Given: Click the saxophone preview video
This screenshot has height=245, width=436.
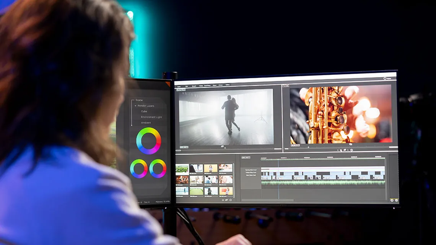Looking at the screenshot, I should [x=341, y=114].
